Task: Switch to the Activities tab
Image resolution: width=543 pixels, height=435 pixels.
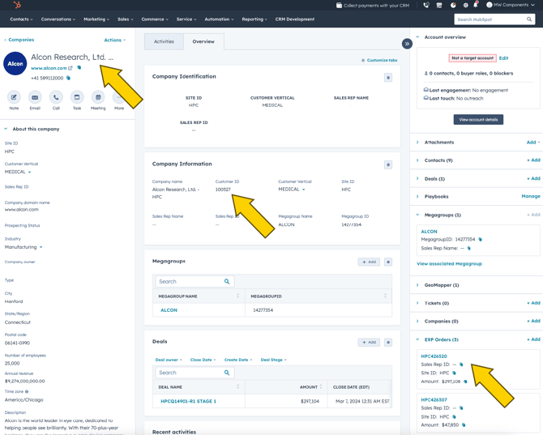Action: click(164, 41)
